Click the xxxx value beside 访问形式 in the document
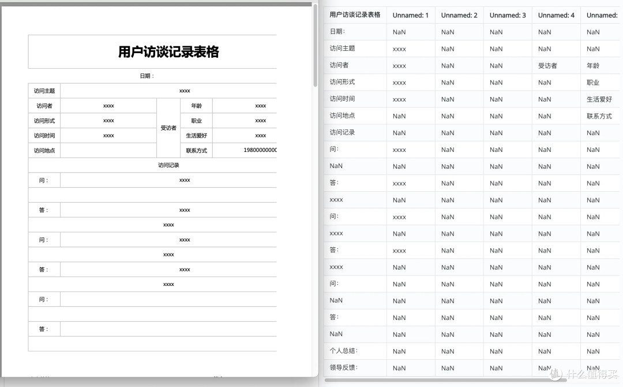Image resolution: width=623 pixels, height=387 pixels. (108, 121)
